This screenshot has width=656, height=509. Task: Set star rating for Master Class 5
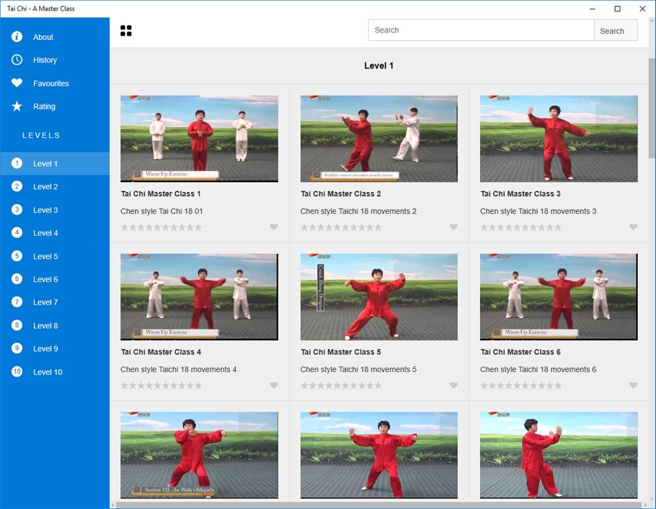(341, 385)
